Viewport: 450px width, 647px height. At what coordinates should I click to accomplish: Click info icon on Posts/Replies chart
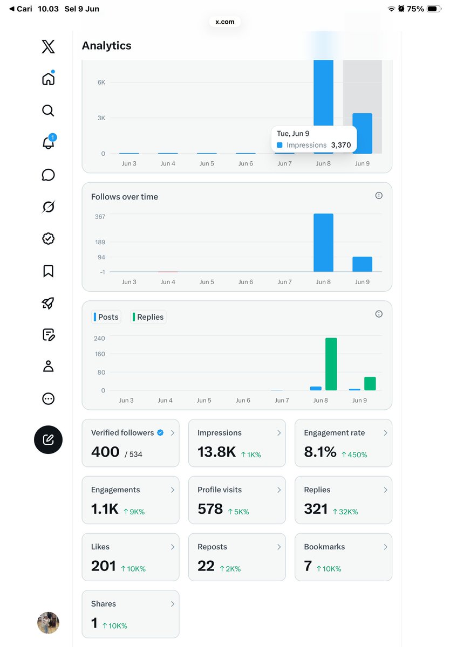pyautogui.click(x=379, y=314)
